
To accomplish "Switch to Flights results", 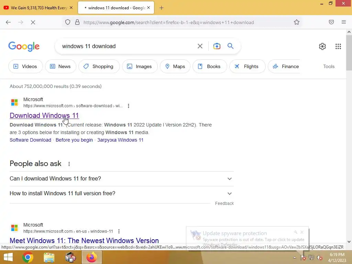I will [247, 66].
